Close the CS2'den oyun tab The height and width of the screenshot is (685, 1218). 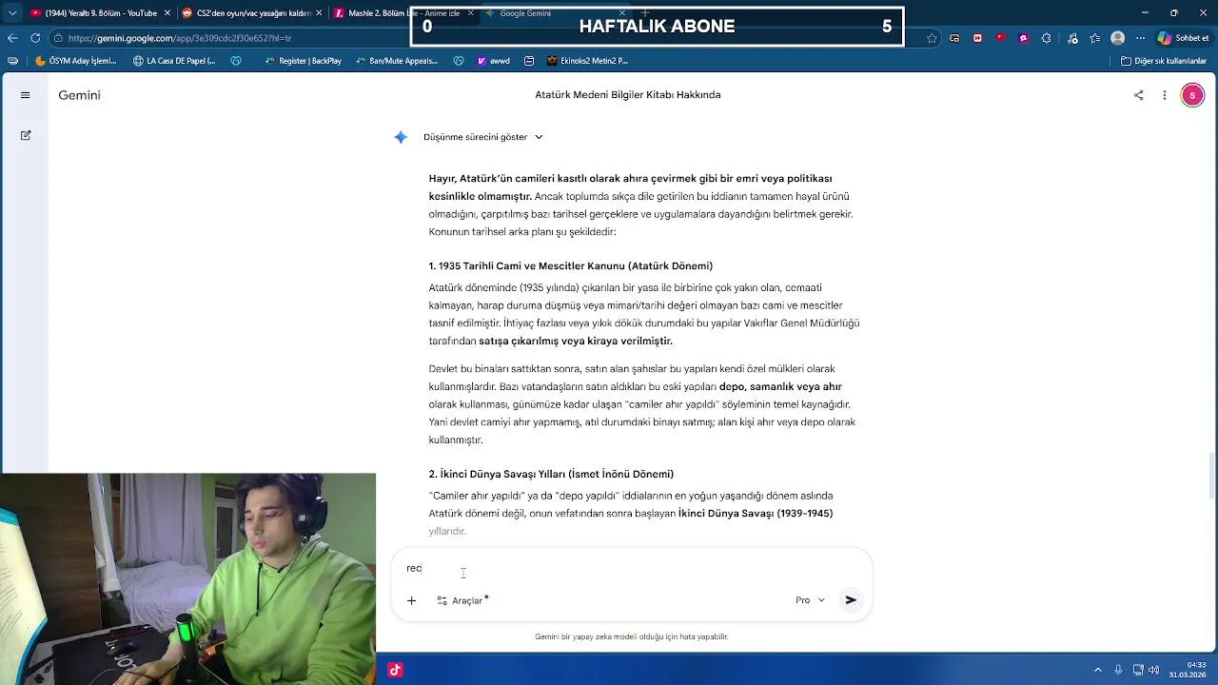point(320,13)
